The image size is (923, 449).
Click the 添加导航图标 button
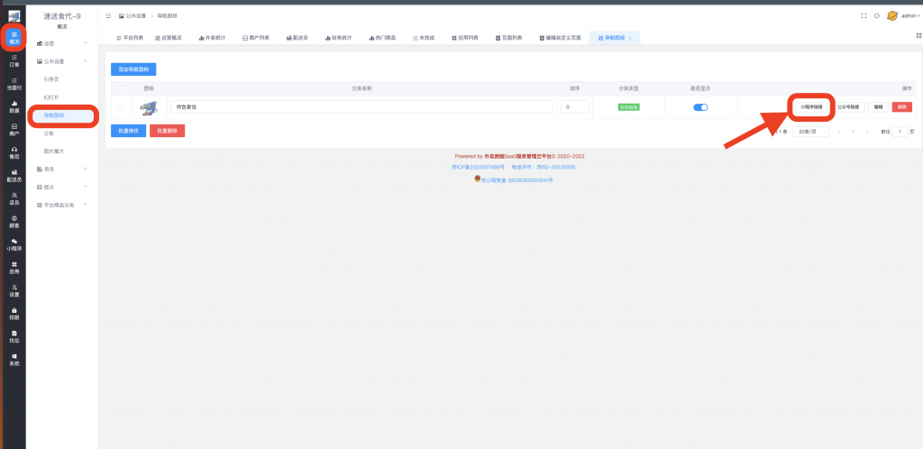click(x=133, y=69)
